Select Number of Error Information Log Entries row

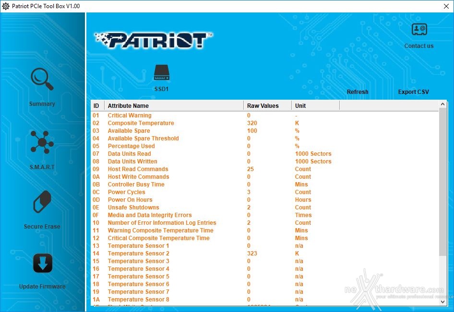pyautogui.click(x=264, y=223)
